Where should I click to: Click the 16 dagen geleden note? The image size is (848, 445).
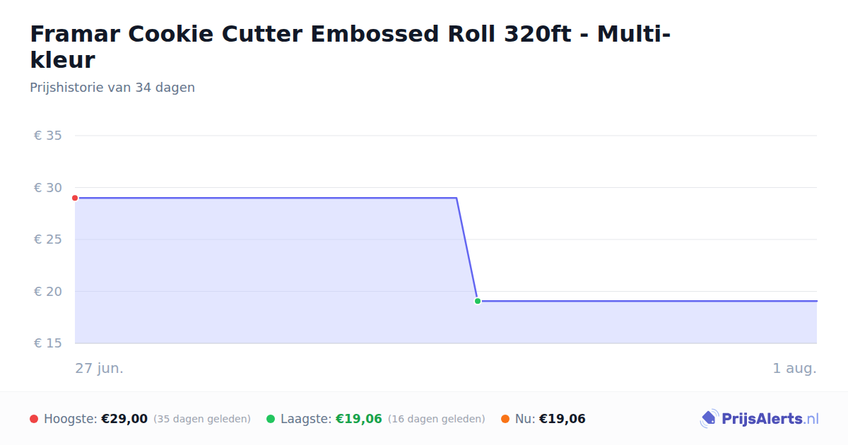point(437,419)
